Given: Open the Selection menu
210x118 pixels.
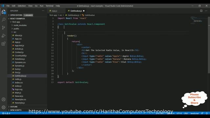Looking at the screenshot, I should (22, 6).
